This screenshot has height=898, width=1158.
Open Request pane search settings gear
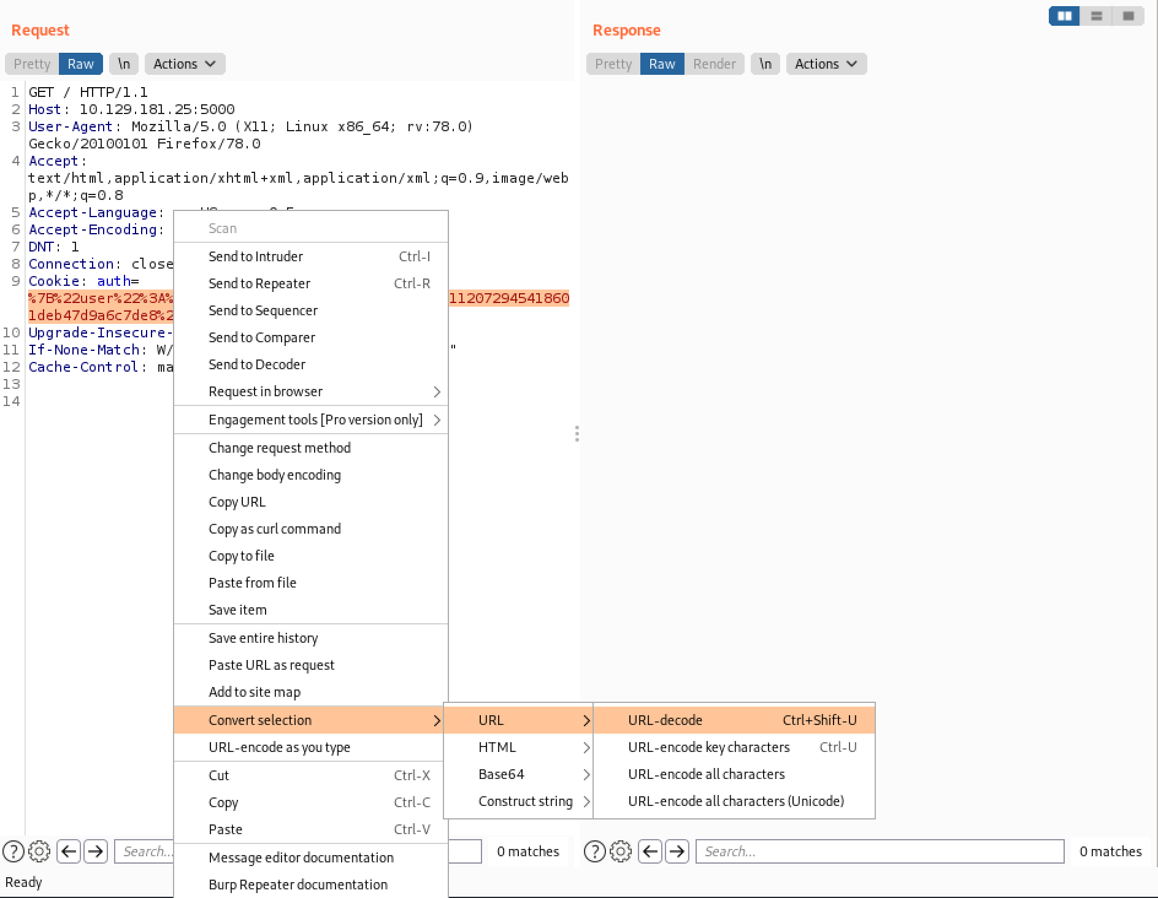click(x=39, y=851)
